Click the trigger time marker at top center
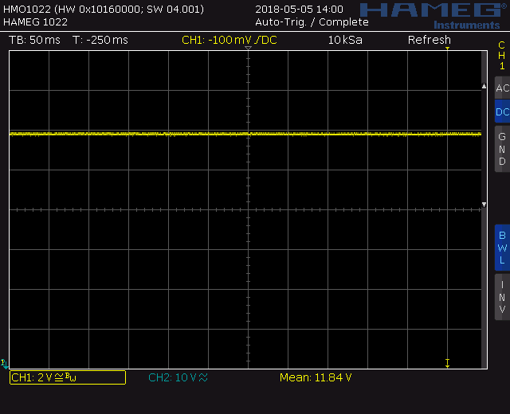510x414 pixels. coord(248,49)
